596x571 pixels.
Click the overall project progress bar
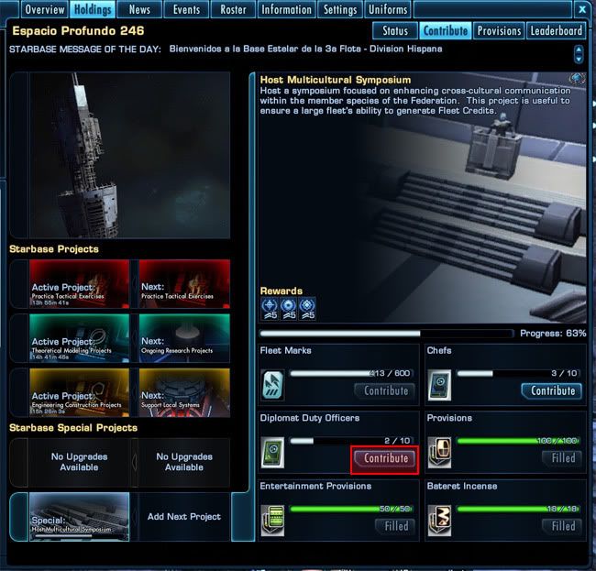(x=386, y=334)
